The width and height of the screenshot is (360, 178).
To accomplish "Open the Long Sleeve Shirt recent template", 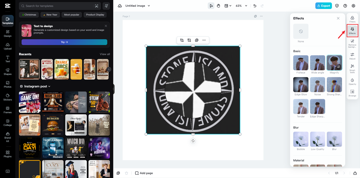I will click(x=29, y=69).
